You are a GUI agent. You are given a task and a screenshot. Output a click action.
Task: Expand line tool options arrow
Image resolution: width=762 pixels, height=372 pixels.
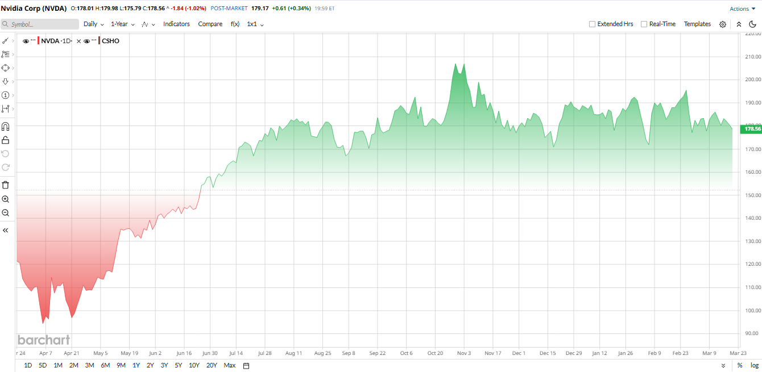[x=13, y=41]
